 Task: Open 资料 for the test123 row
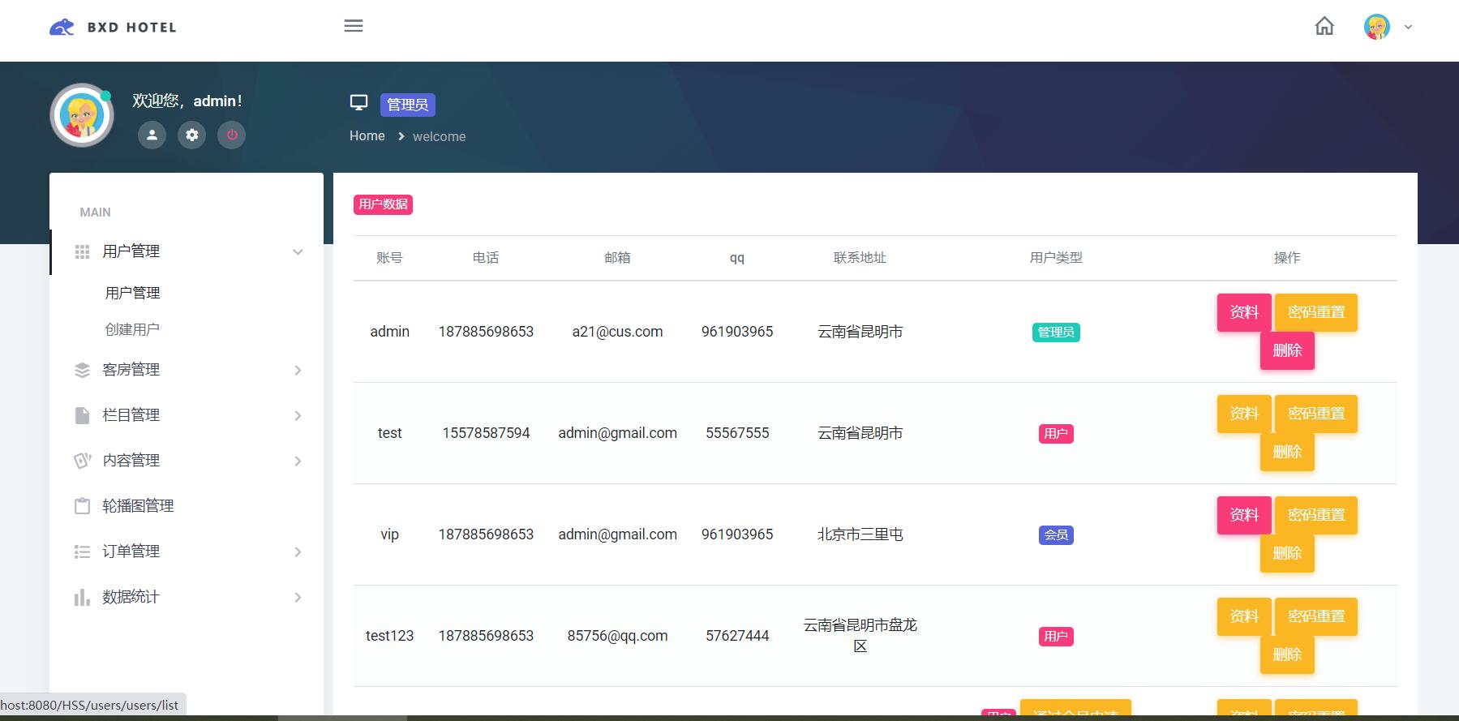tap(1244, 616)
